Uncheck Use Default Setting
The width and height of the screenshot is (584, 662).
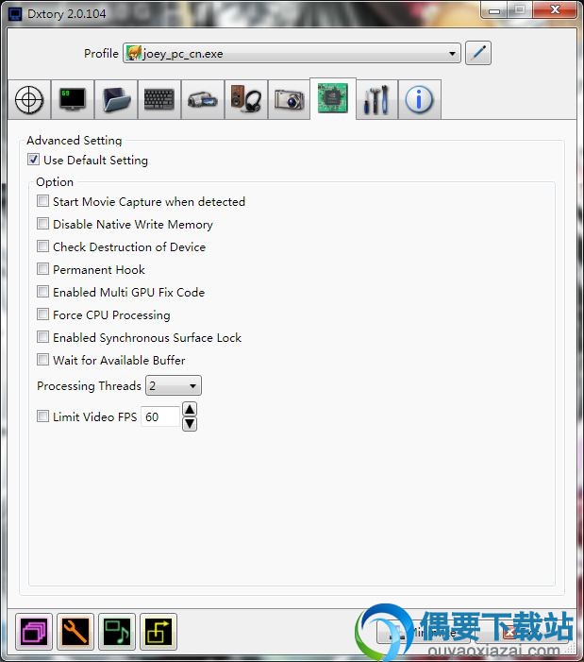33,160
